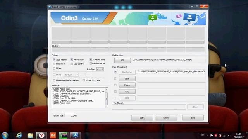Enable the LED Control checkbox
Image resolution: width=248 pixels, height=139 pixels.
72,64
